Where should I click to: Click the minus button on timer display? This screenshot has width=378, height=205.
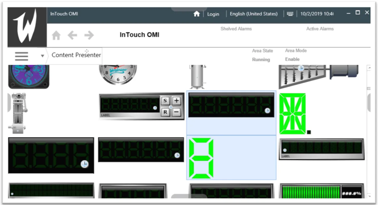176,112
